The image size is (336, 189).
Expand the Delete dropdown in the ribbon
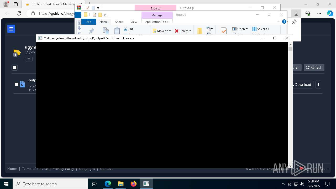coord(190,31)
